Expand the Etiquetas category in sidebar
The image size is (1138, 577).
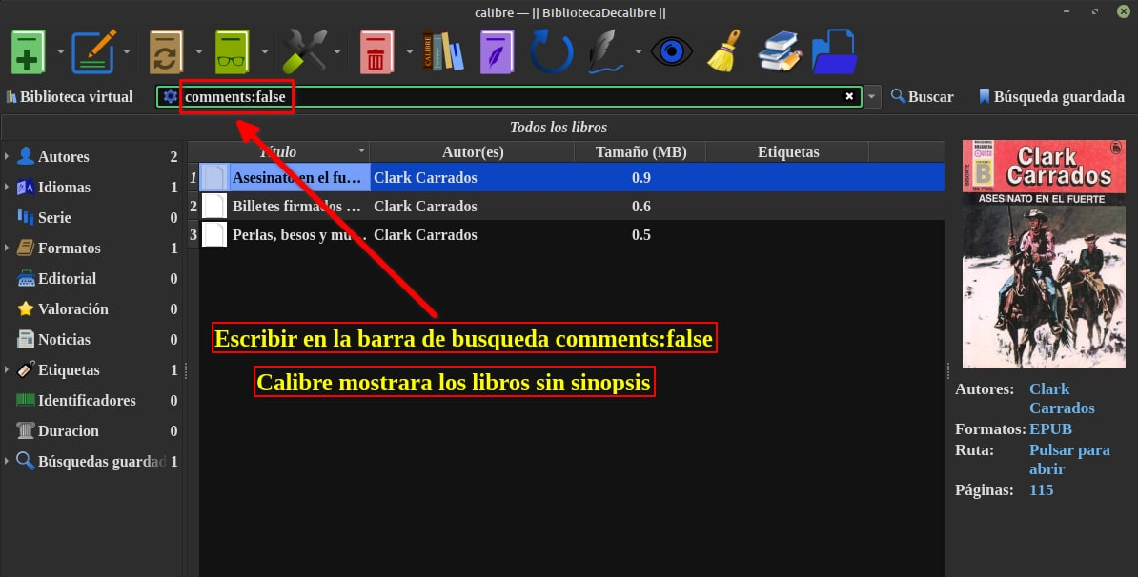tap(7, 369)
